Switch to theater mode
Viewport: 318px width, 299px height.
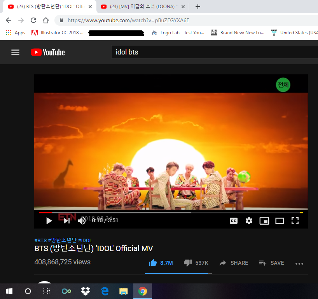coord(280,221)
